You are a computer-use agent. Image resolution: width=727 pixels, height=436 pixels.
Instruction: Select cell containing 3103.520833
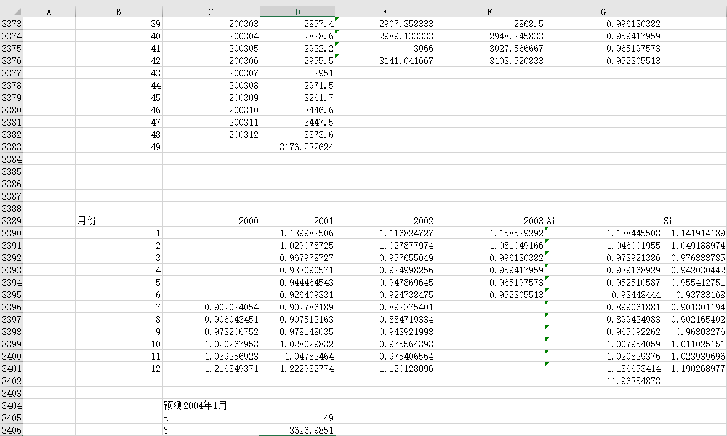[489, 61]
